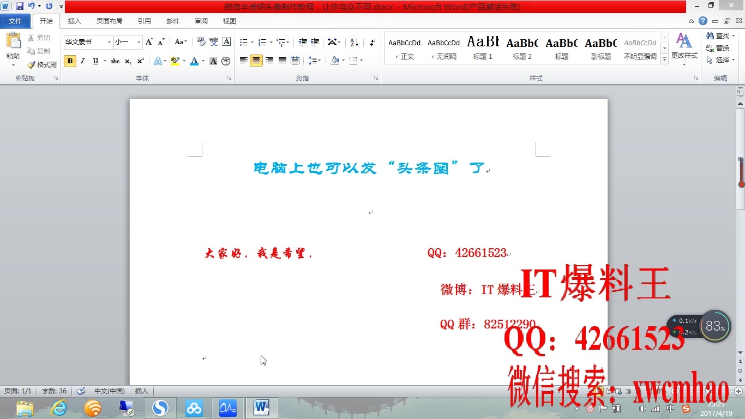Screen dimensions: 745x419
Task: Open Word help (question mark icon)
Action: 703,21
